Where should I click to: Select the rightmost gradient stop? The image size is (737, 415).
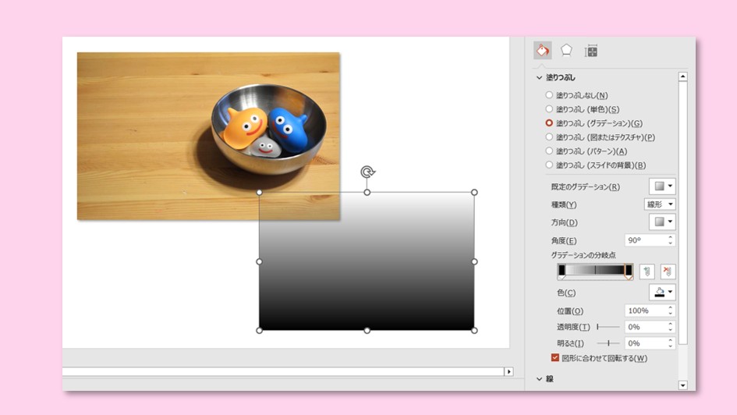[629, 271]
